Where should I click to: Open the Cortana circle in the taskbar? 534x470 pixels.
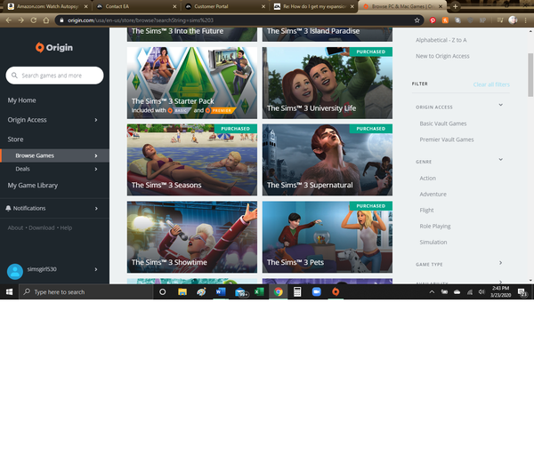(x=163, y=291)
